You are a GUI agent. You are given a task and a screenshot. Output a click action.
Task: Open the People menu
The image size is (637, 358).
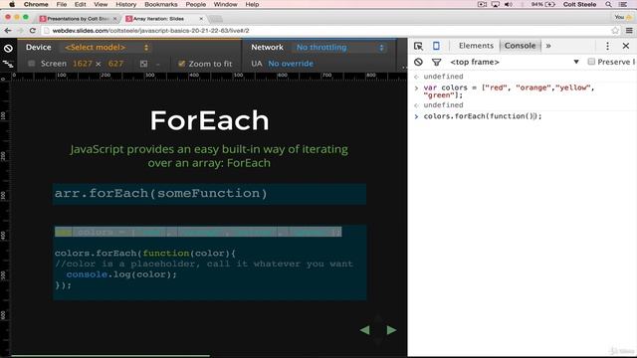[x=195, y=4]
